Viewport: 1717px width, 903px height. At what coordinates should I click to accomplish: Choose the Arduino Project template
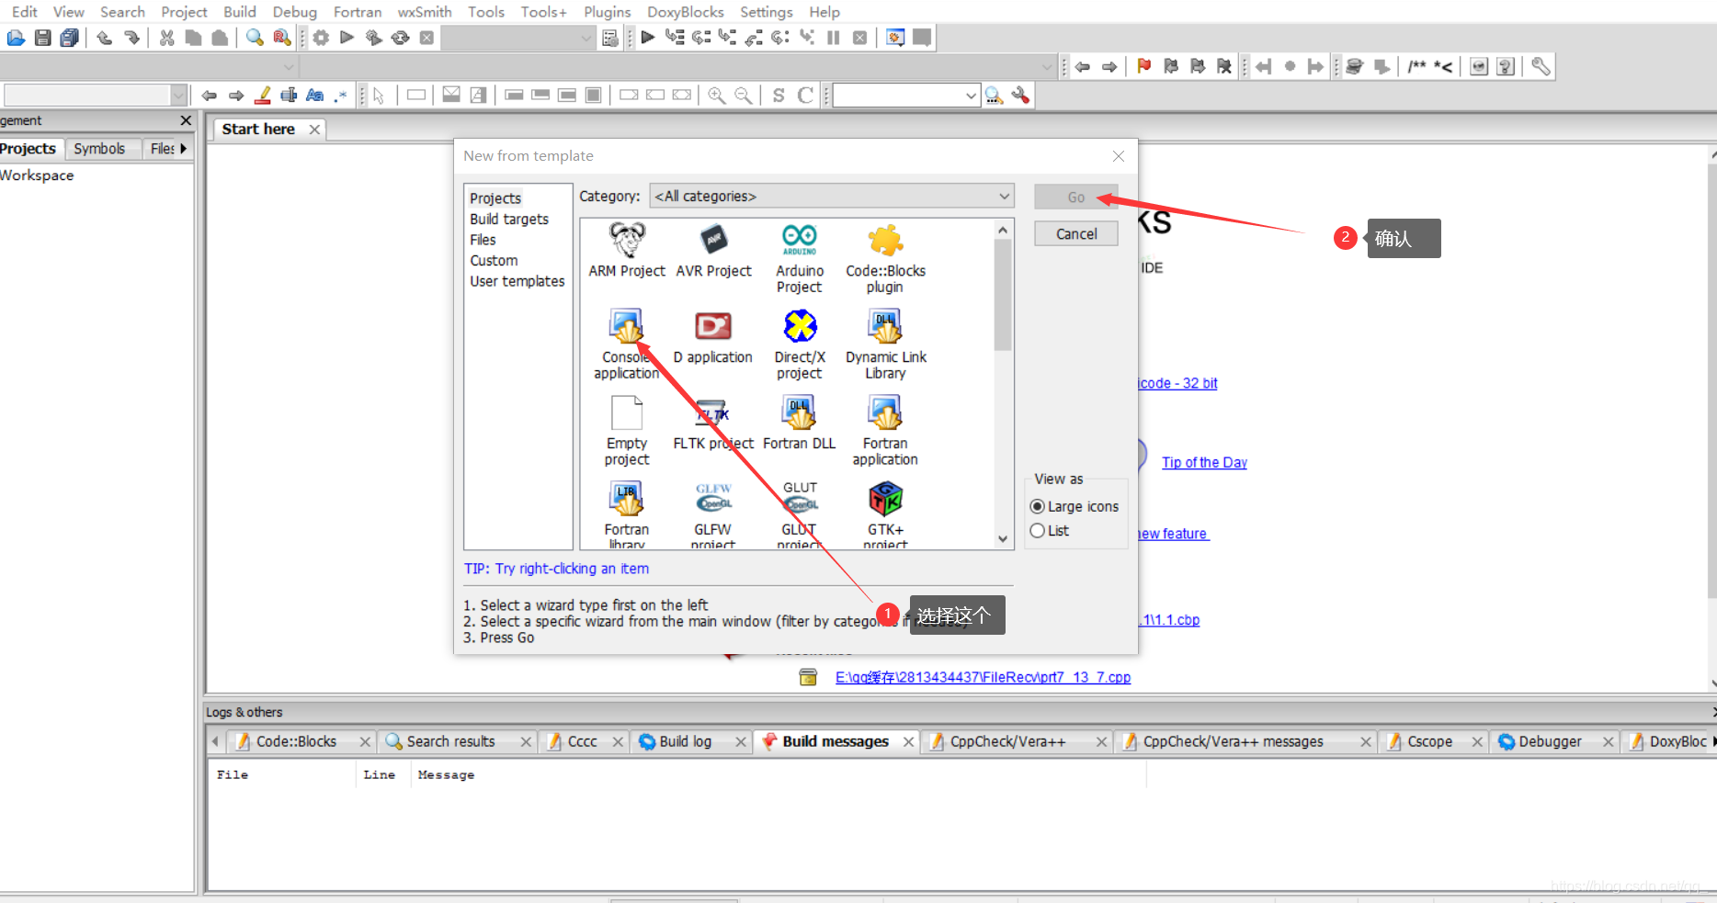coord(800,259)
